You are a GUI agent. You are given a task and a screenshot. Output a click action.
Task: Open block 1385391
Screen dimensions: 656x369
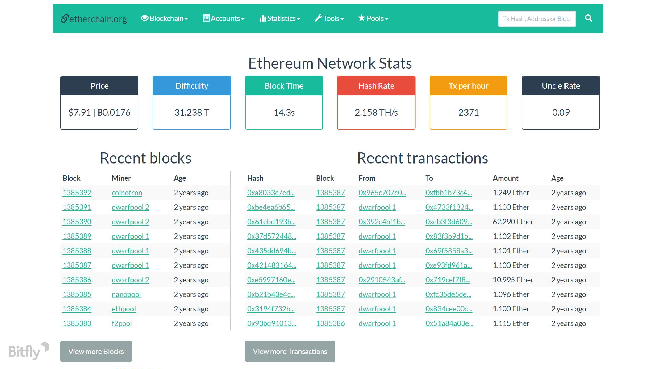77,207
